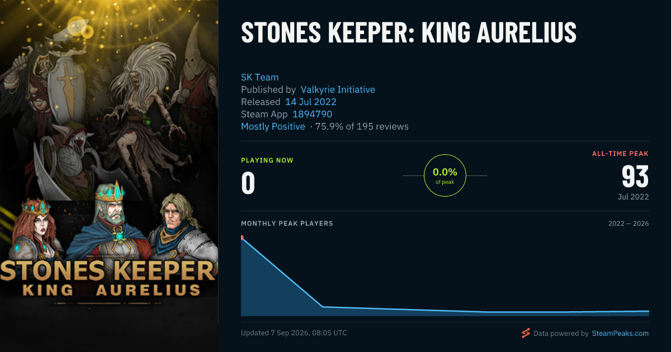
Task: Open the SteamPeaks.com link
Action: tap(620, 334)
